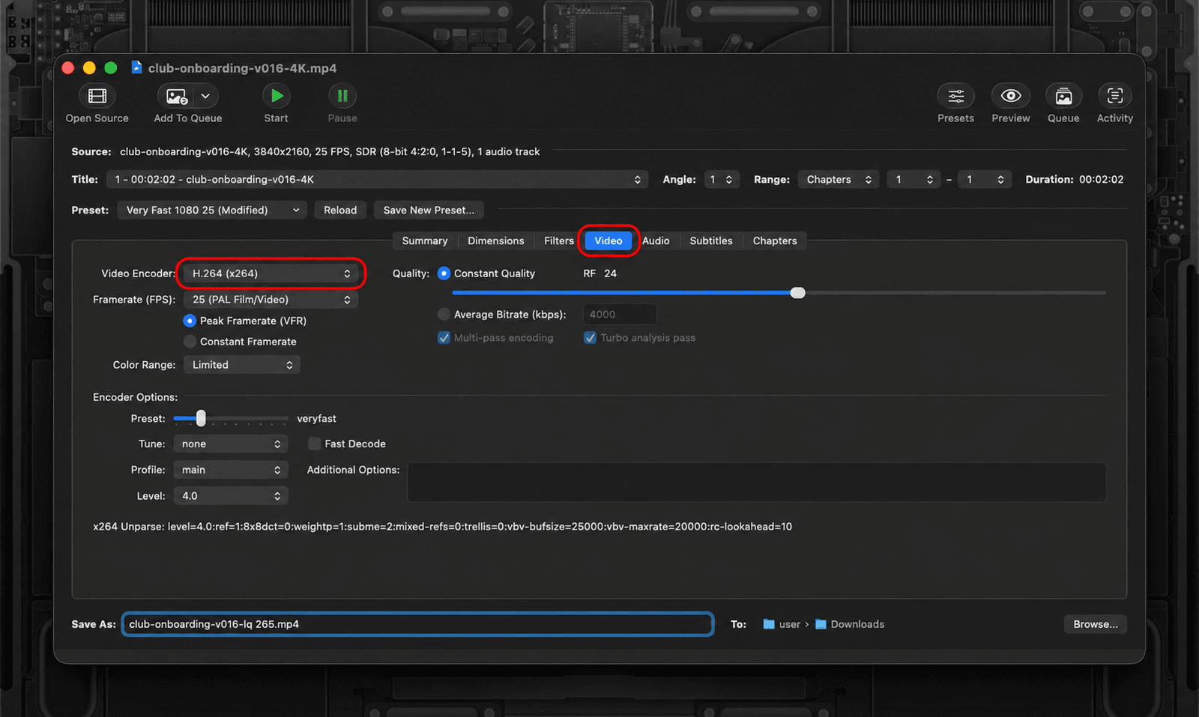
Task: Enable the Fast Decode checkbox
Action: [x=315, y=444]
